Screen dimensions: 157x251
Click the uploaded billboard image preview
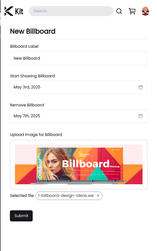point(79,164)
